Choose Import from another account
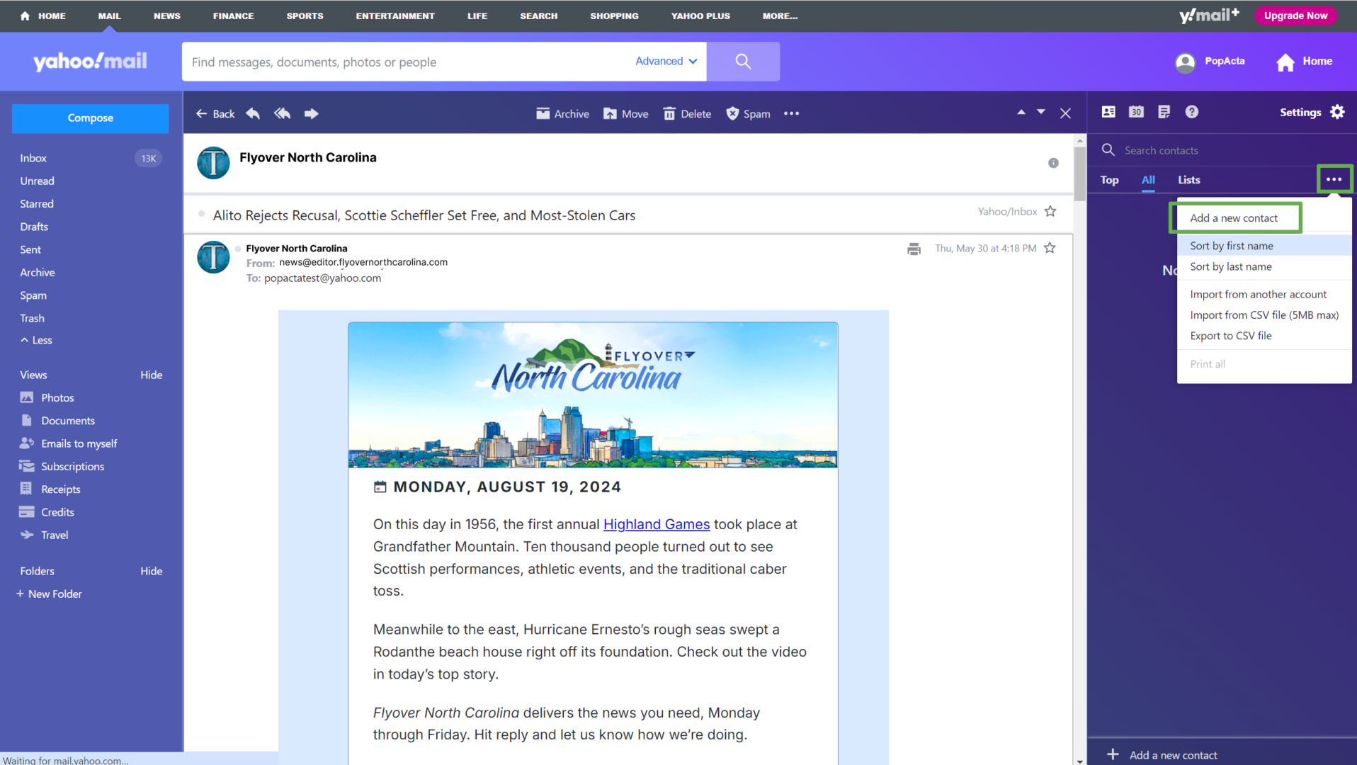The width and height of the screenshot is (1357, 765). [1264, 294]
